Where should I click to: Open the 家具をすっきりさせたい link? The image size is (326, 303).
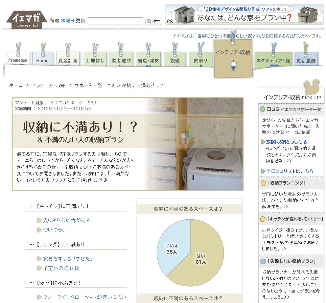click(69, 259)
